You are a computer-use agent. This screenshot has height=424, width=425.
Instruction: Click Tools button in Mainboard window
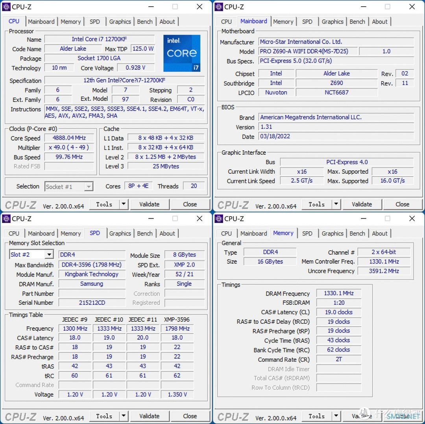tap(317, 204)
